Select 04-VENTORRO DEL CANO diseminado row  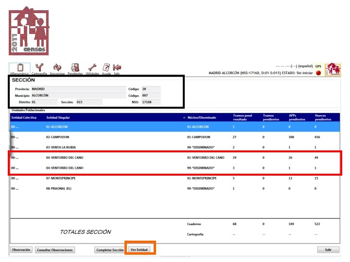(x=175, y=168)
